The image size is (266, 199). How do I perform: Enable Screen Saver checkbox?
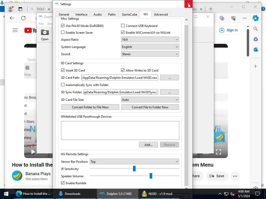(x=63, y=32)
